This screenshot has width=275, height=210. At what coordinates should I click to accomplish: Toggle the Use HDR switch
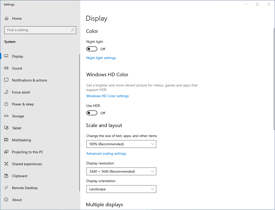pos(92,113)
